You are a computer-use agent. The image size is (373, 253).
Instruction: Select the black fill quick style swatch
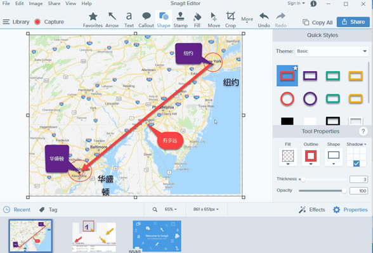pyautogui.click(x=287, y=121)
